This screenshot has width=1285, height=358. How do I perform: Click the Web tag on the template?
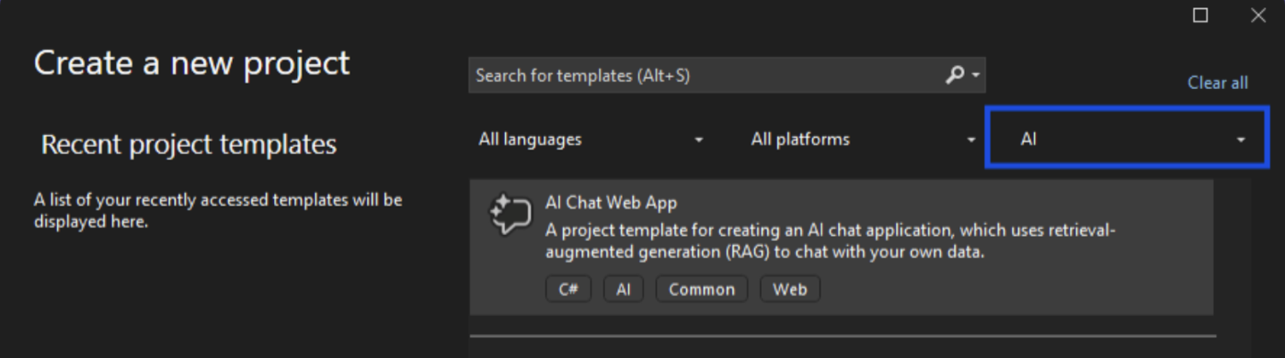790,289
